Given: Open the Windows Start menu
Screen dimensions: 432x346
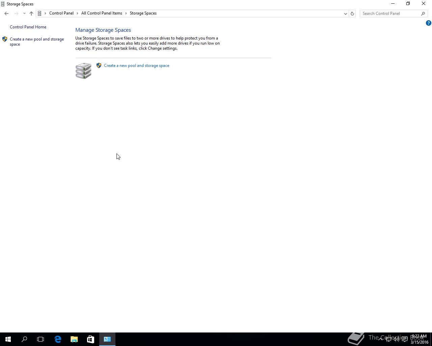Looking at the screenshot, I should [x=8, y=339].
